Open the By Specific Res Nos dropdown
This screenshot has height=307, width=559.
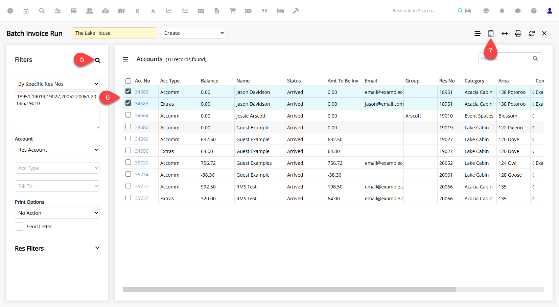57,84
